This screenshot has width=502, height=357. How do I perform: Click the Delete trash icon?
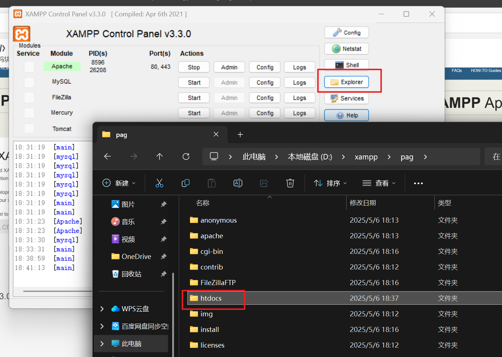(x=290, y=183)
